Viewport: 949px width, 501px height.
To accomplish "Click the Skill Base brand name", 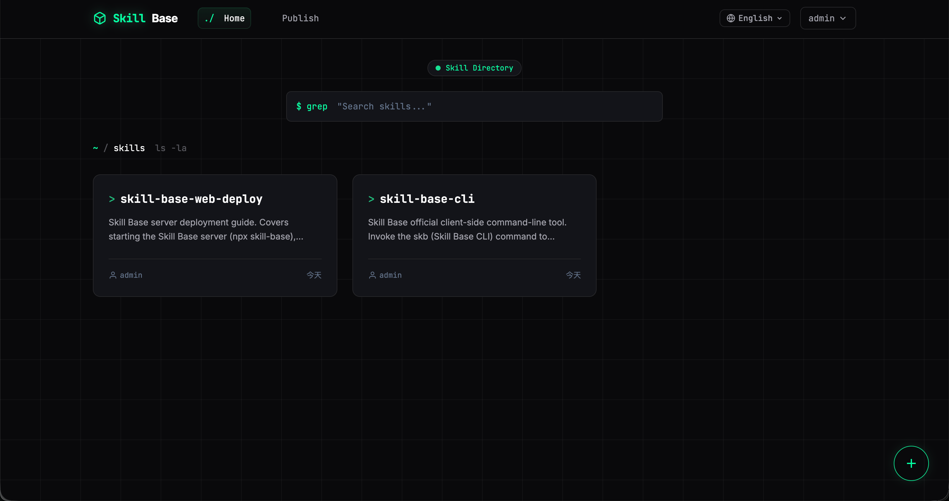I will [145, 18].
